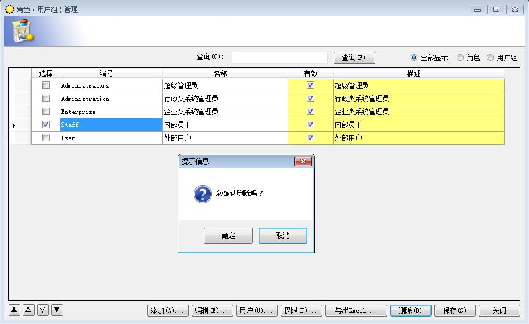Toggle 有效 checkbox for 外部用户 row

tap(311, 138)
